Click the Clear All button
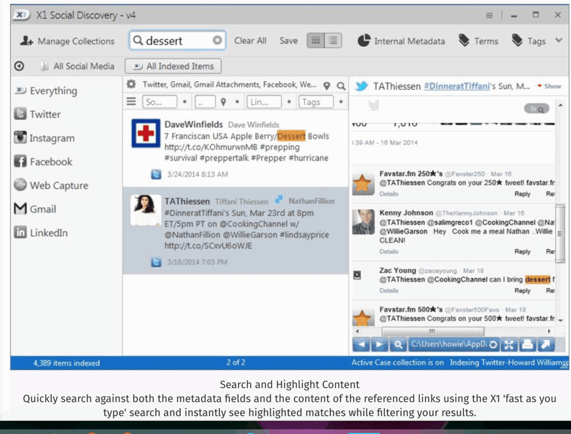 [x=250, y=40]
